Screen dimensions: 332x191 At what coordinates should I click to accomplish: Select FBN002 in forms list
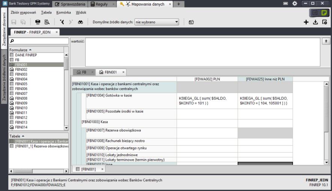pyautogui.click(x=36, y=69)
